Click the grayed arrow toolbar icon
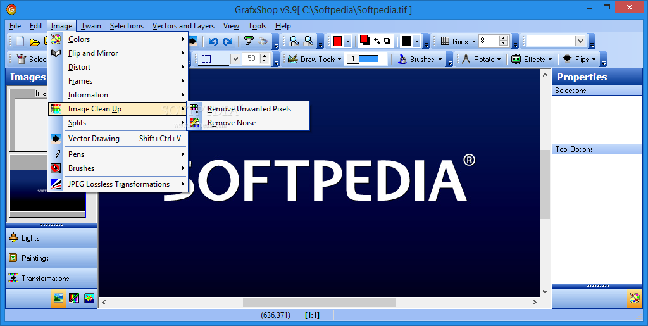Image resolution: width=648 pixels, height=326 pixels. coord(263,41)
